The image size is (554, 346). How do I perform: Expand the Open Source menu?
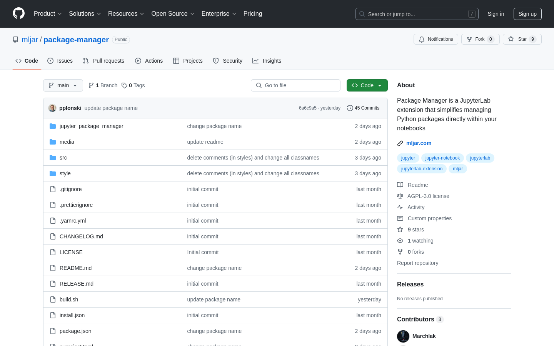[x=173, y=14]
